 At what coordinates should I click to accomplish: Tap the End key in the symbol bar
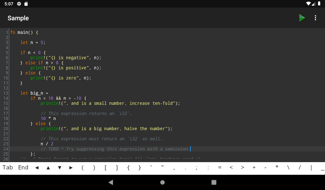point(23,168)
